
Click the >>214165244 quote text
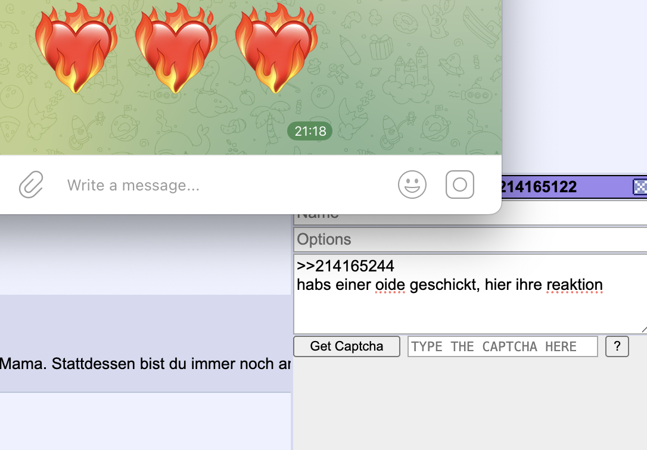coord(346,266)
